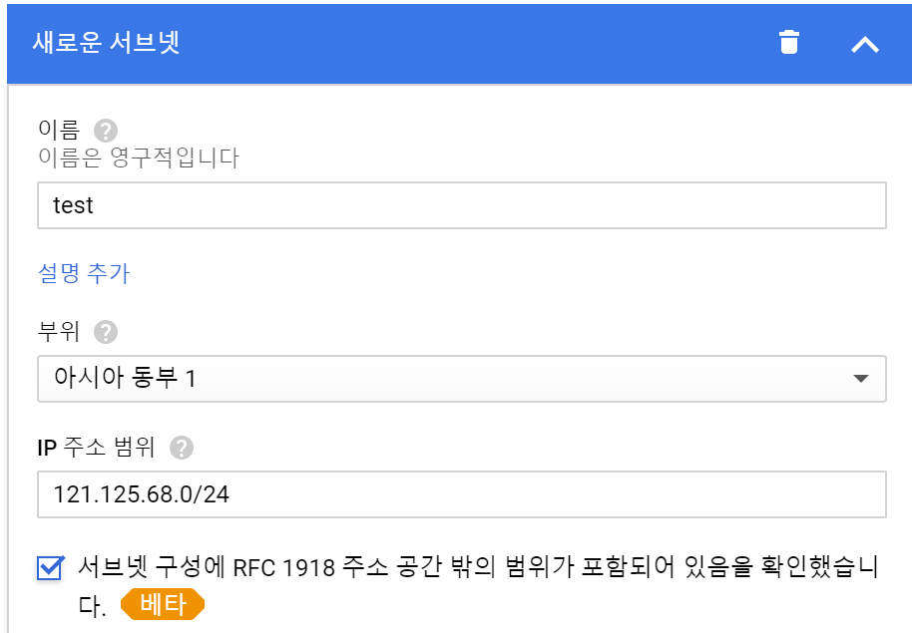The height and width of the screenshot is (633, 912).
Task: Click the help icon beside IP 주소 범위
Action: [x=181, y=448]
